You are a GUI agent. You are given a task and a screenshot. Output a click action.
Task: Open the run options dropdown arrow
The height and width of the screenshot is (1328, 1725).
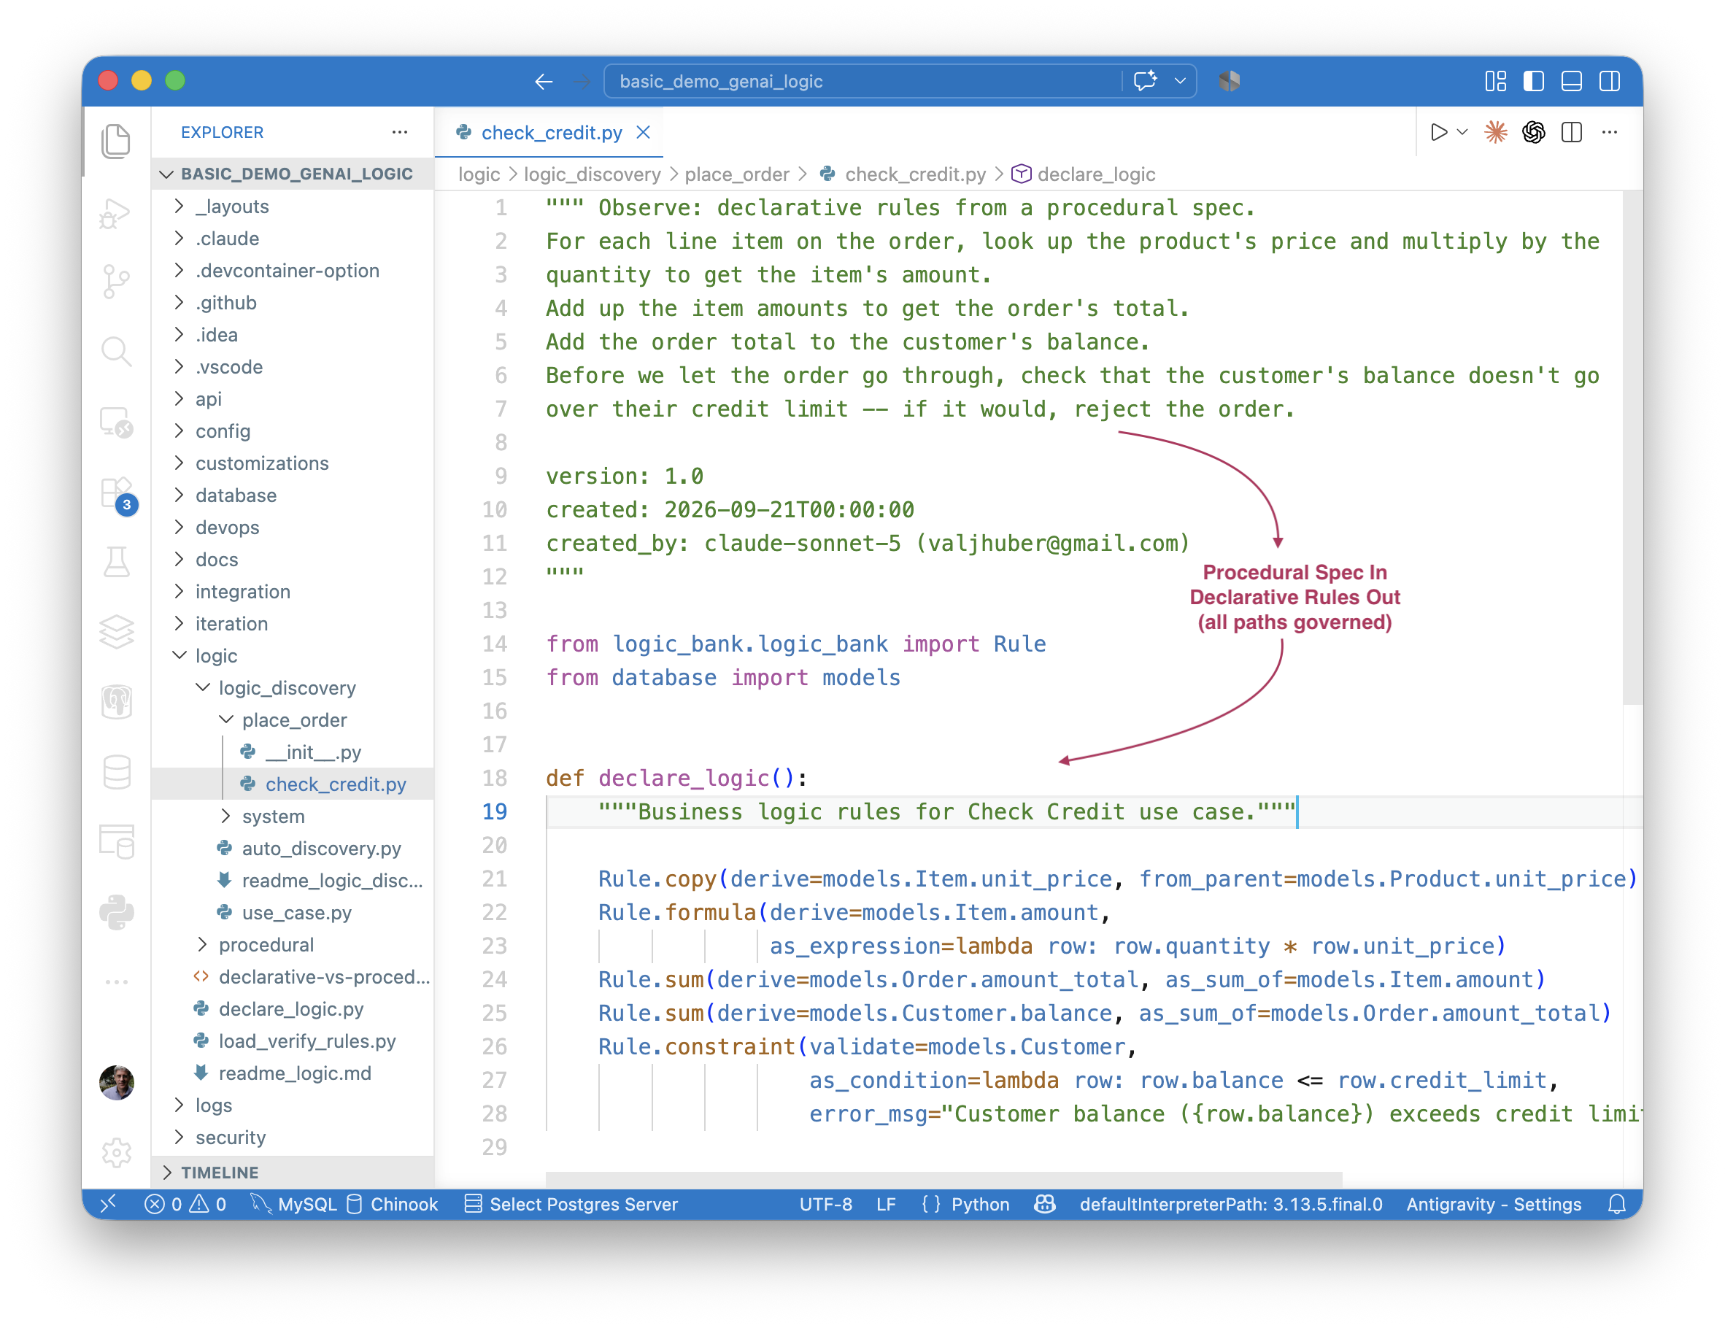[1462, 132]
